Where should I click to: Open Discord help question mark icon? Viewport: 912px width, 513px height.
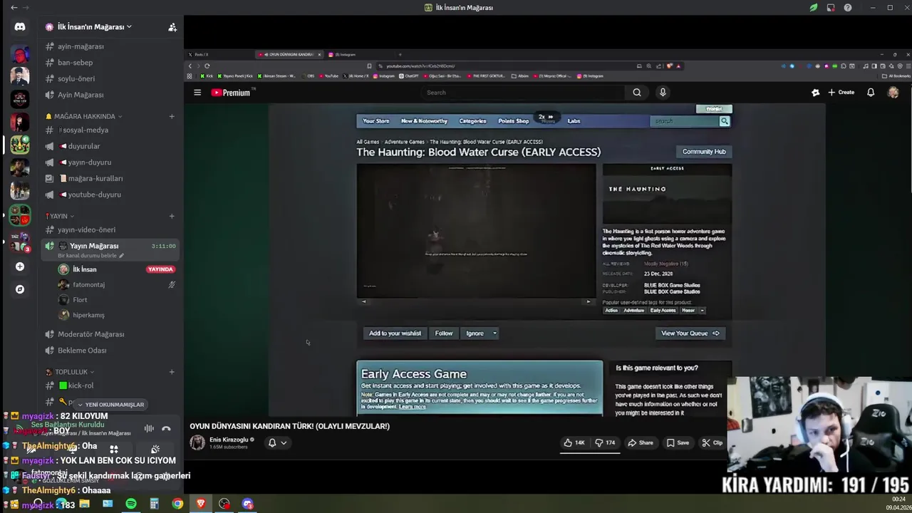tap(848, 8)
